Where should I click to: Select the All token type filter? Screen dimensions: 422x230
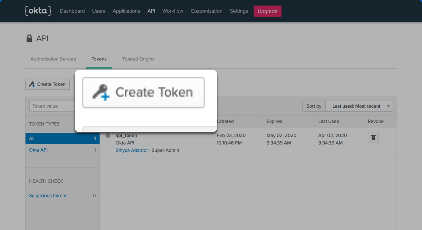62,139
